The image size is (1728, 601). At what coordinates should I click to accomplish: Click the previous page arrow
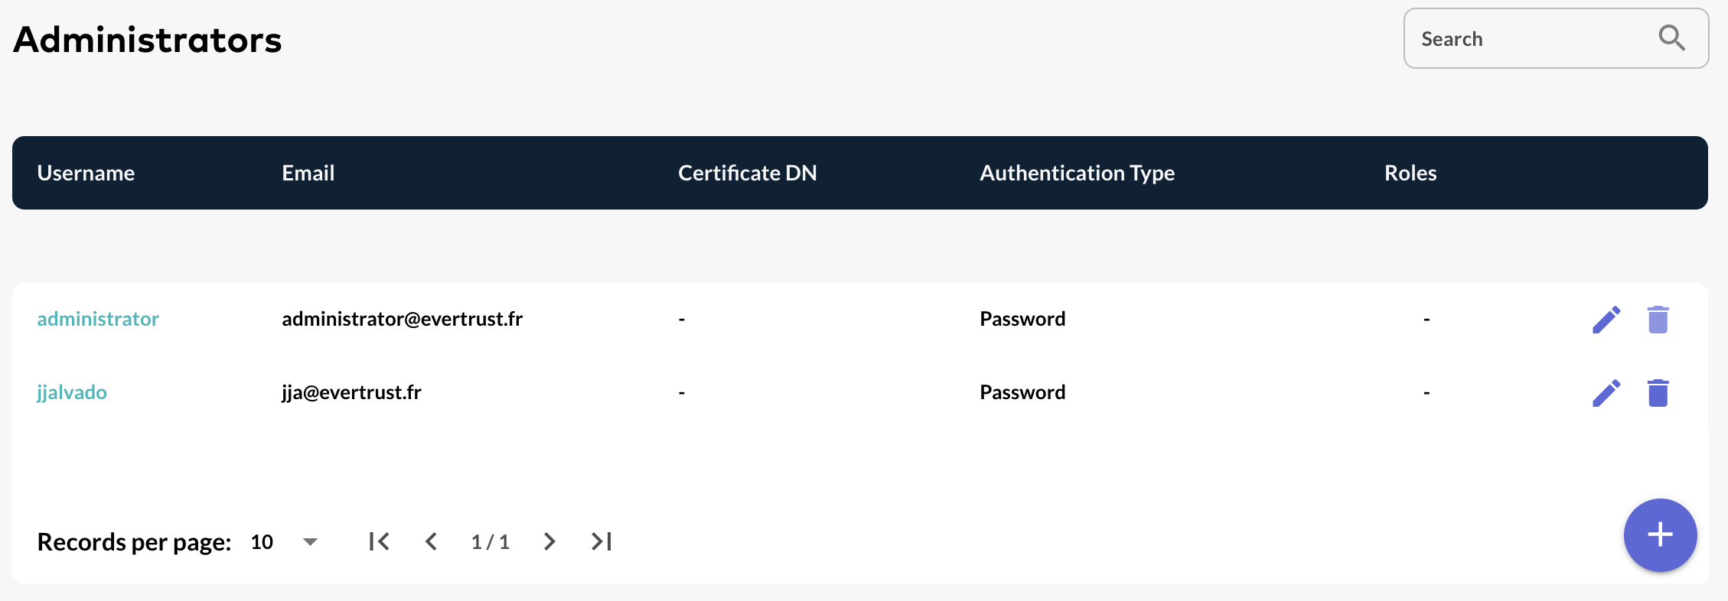pyautogui.click(x=432, y=541)
